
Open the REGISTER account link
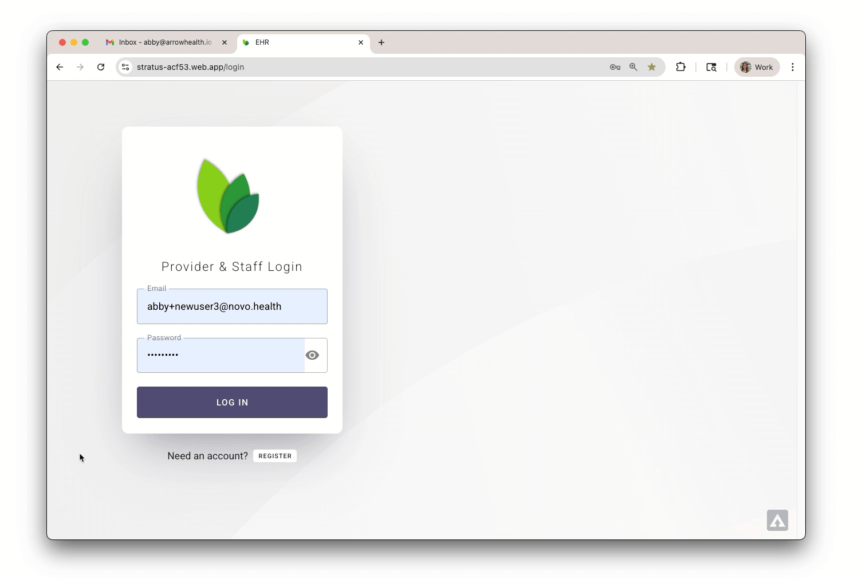[x=275, y=456]
